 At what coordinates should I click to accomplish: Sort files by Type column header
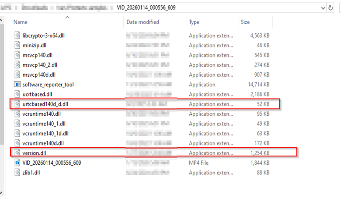click(194, 22)
